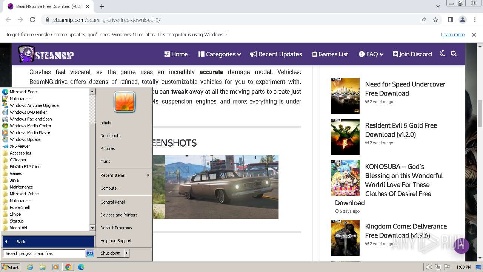Open Need for Speed Undercover thumbnail

pyautogui.click(x=345, y=96)
